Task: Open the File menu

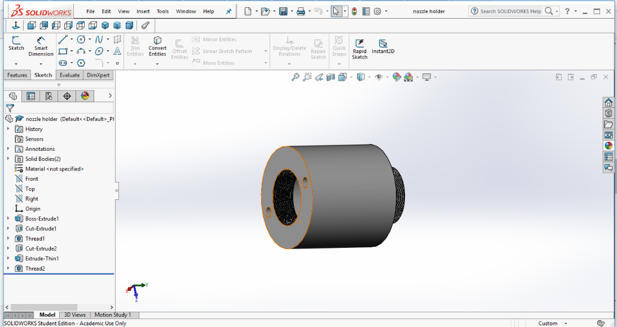Action: point(90,11)
